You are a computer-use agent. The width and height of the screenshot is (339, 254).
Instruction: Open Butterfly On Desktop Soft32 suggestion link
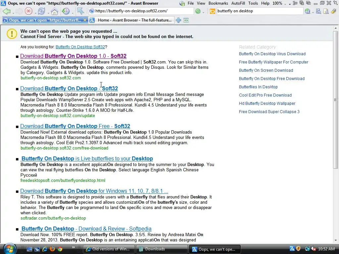click(80, 47)
